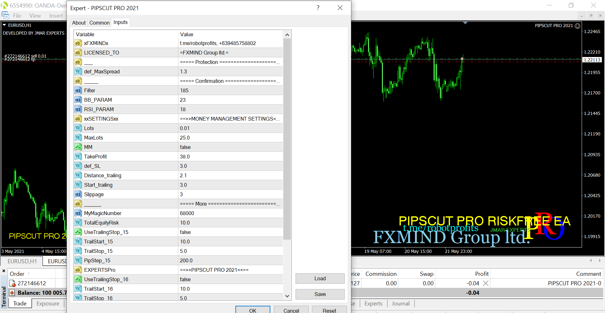Click the dialog help question mark

pyautogui.click(x=318, y=8)
